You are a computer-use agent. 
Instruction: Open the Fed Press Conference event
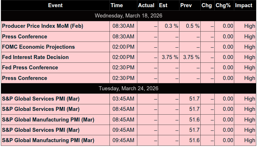point(30,68)
